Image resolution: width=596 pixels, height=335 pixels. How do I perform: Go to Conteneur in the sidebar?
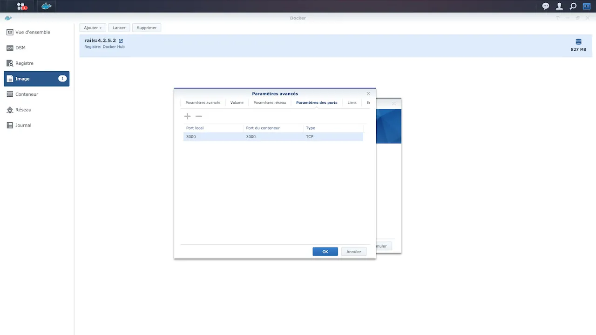[x=36, y=94]
